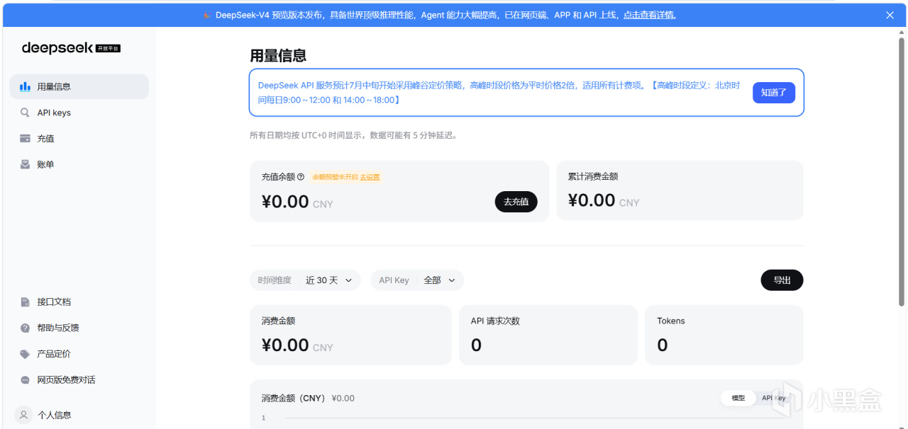Viewport: 908px width, 429px height.
Task: Click the tag icon beside 产品定价
Action: [25, 354]
